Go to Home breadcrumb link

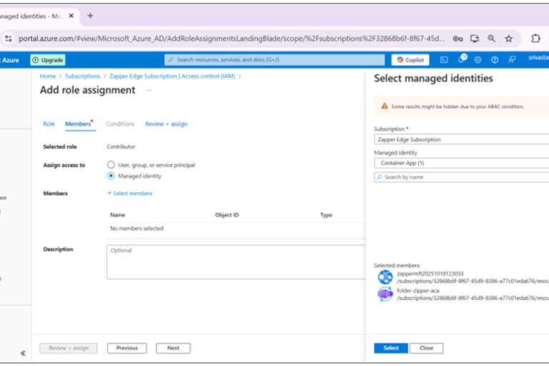click(48, 76)
